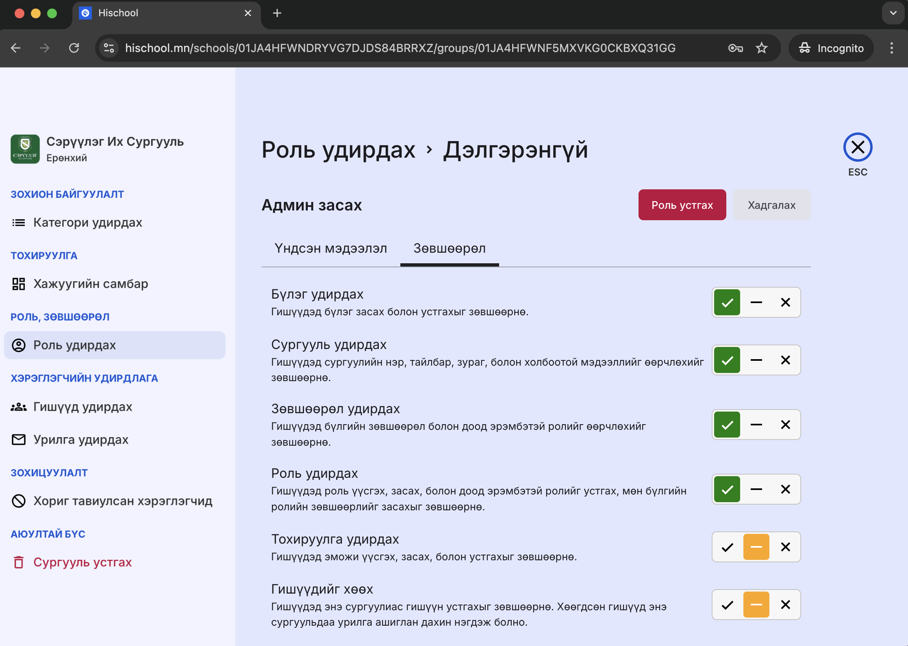Open Категори удирдах list icon item
The width and height of the screenshot is (908, 646).
click(x=19, y=223)
